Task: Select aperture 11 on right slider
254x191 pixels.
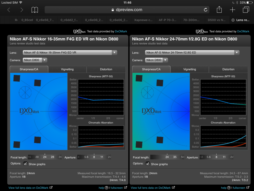Action: point(224,157)
